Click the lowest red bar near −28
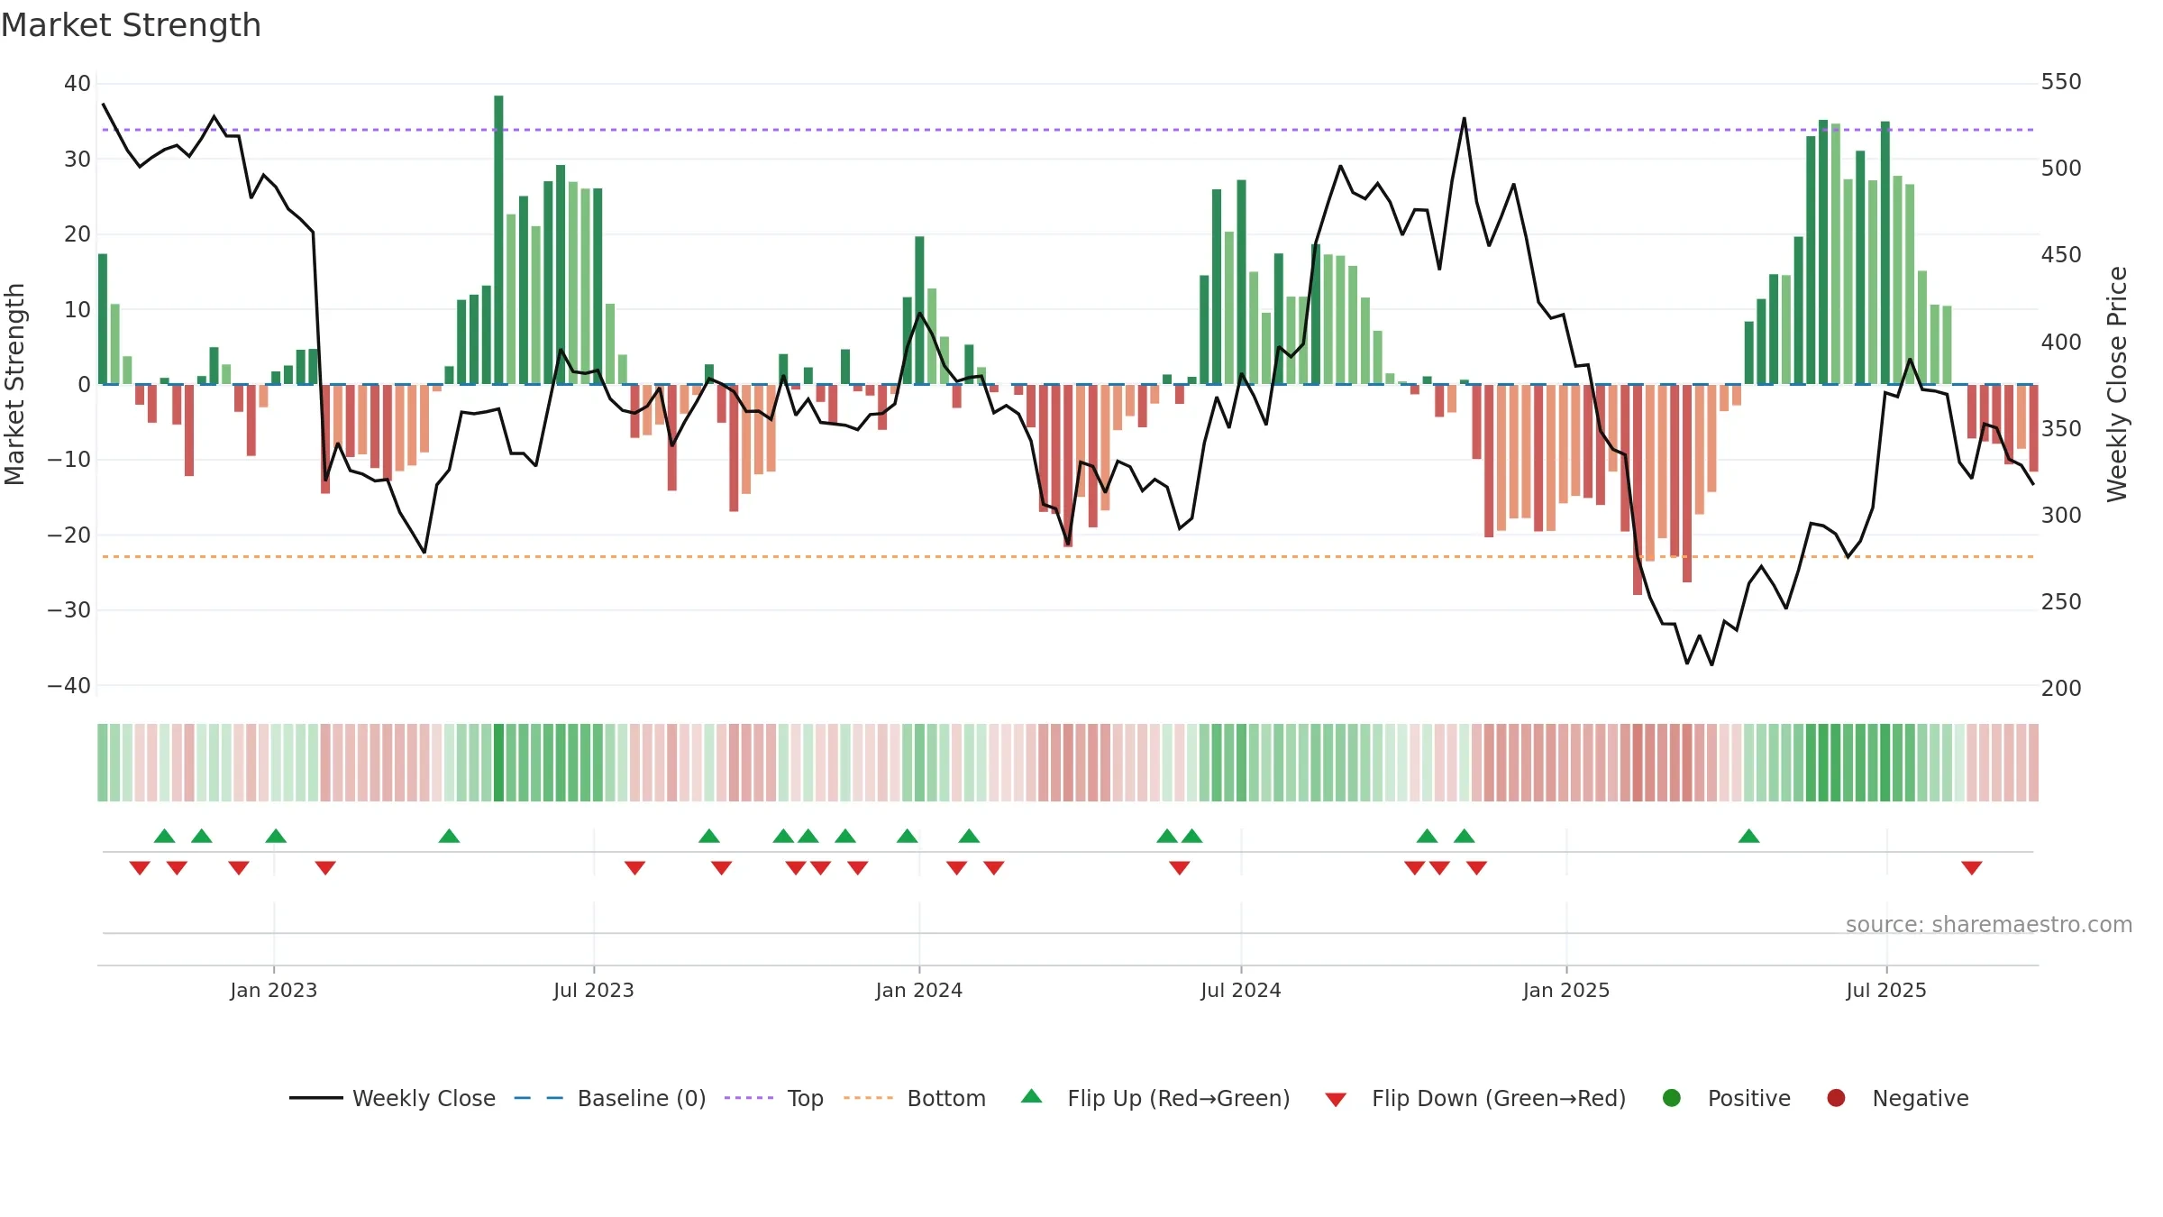This screenshot has width=2163, height=1217. click(x=1638, y=490)
